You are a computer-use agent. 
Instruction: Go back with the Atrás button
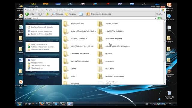(x=29, y=14)
